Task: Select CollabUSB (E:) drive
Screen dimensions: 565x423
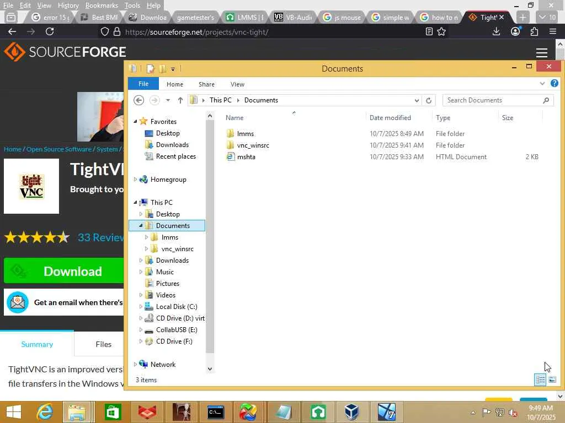Action: 177,330
